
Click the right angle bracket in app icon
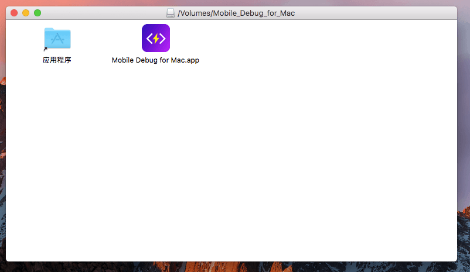click(163, 39)
